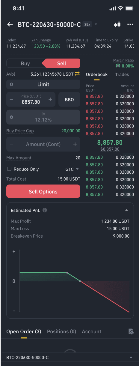Tap the info icon next to Estimated PnL
Screen dimensions: 139x366
pos(45,210)
